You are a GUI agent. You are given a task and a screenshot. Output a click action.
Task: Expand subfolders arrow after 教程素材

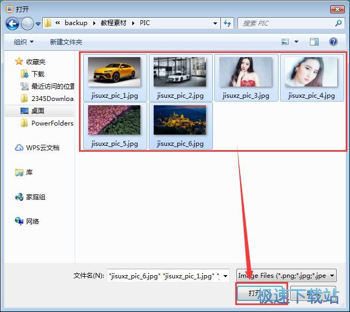pos(133,24)
